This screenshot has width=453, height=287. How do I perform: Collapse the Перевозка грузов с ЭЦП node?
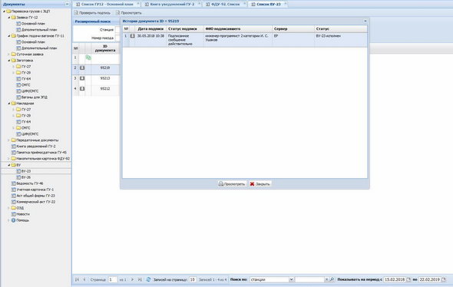(4, 12)
